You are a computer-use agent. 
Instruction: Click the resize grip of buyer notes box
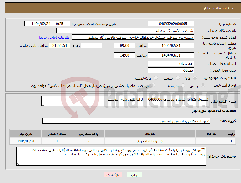[18, 164]
